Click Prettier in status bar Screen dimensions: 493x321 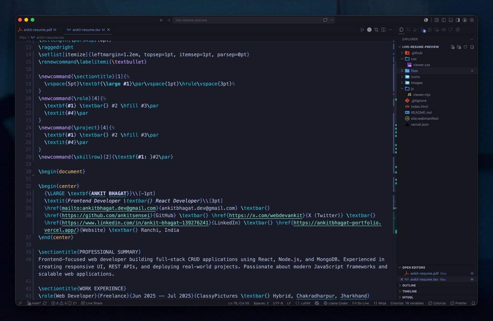click(458, 303)
